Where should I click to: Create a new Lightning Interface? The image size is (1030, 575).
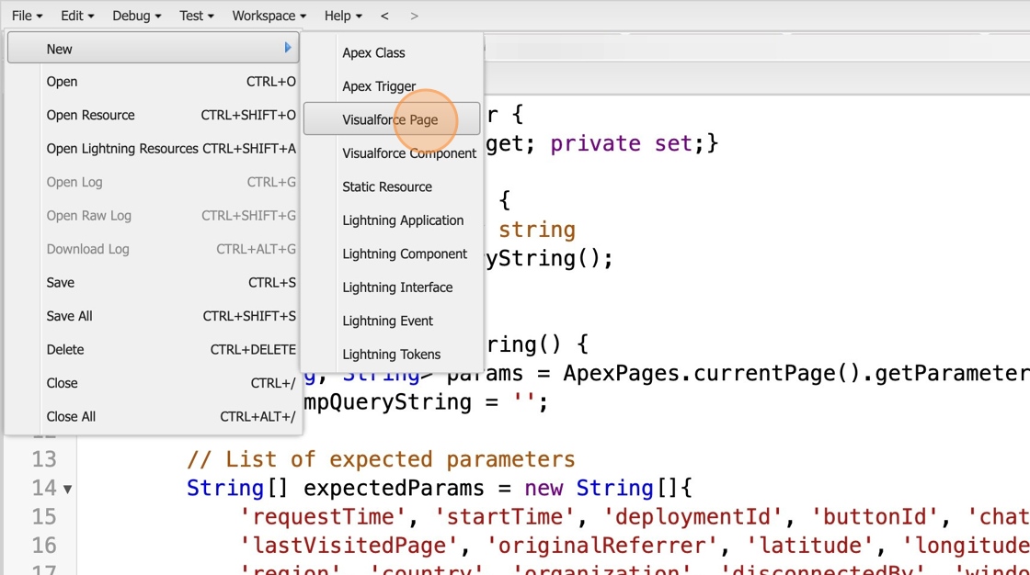point(392,287)
